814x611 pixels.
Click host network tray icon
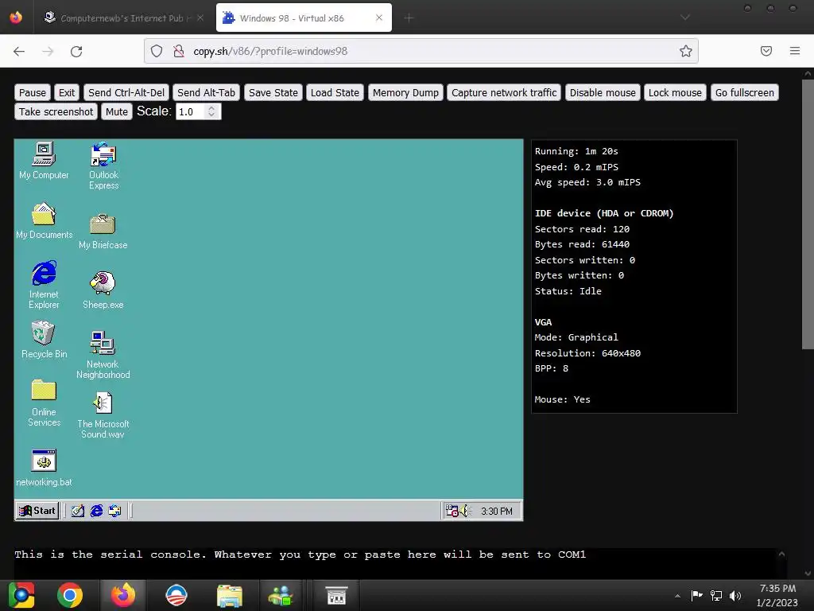pyautogui.click(x=716, y=596)
